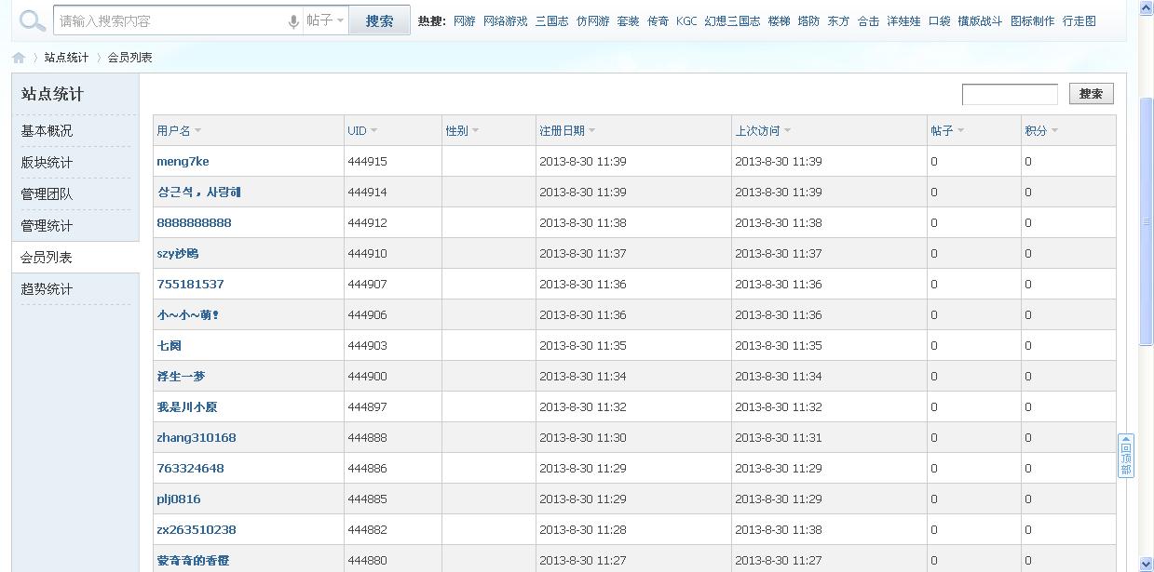Open member profile 我是川小原
Screen dimensions: 1154x572
click(x=186, y=407)
